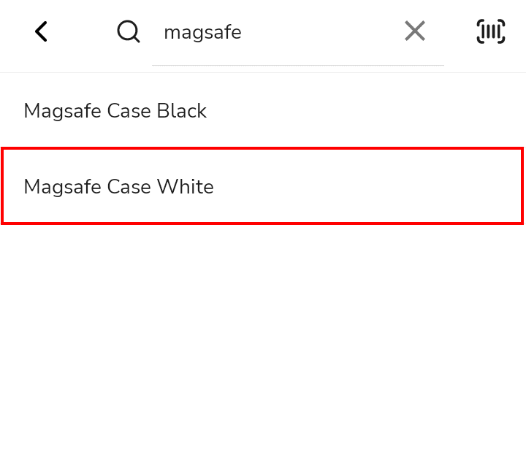Click the word magsafe in search bar
The width and height of the screenshot is (526, 460).
click(202, 33)
